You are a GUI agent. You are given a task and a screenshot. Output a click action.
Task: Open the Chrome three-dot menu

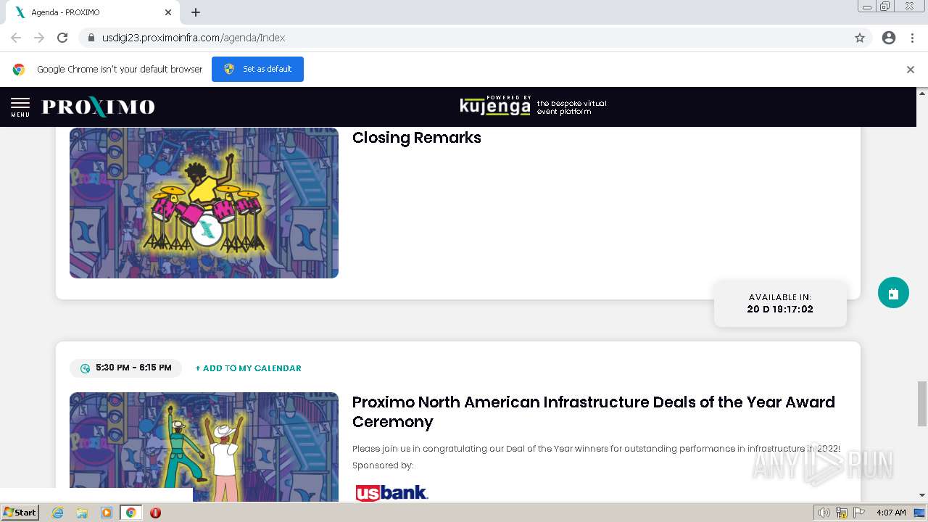tap(912, 38)
